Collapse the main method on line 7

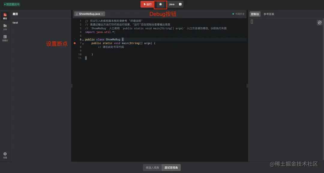[83, 43]
